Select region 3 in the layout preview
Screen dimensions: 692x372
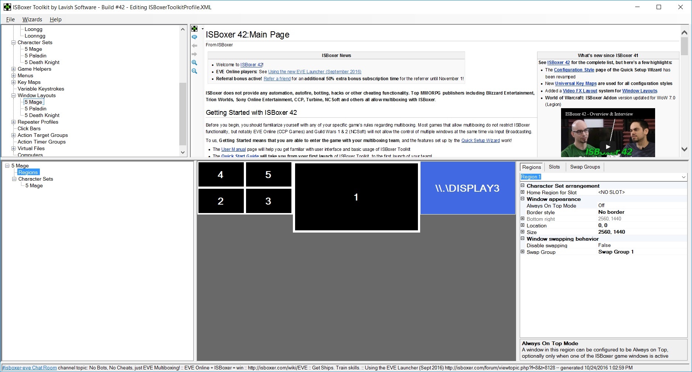point(268,201)
